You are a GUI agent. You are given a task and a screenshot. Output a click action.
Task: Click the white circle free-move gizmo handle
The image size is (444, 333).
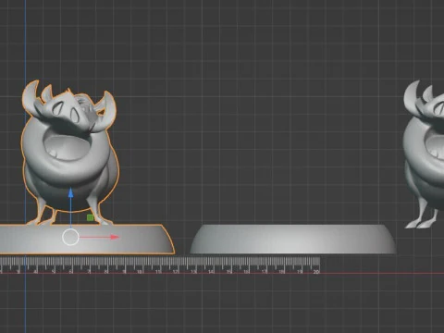(70, 237)
